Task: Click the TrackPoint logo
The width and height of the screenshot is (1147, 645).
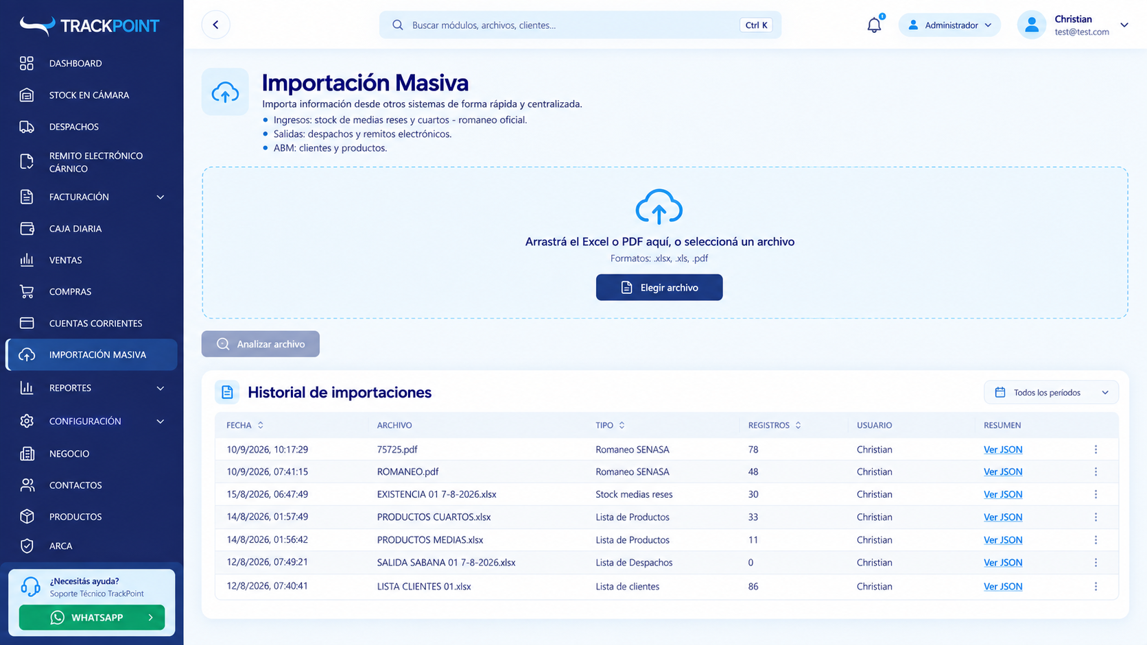Action: (89, 26)
